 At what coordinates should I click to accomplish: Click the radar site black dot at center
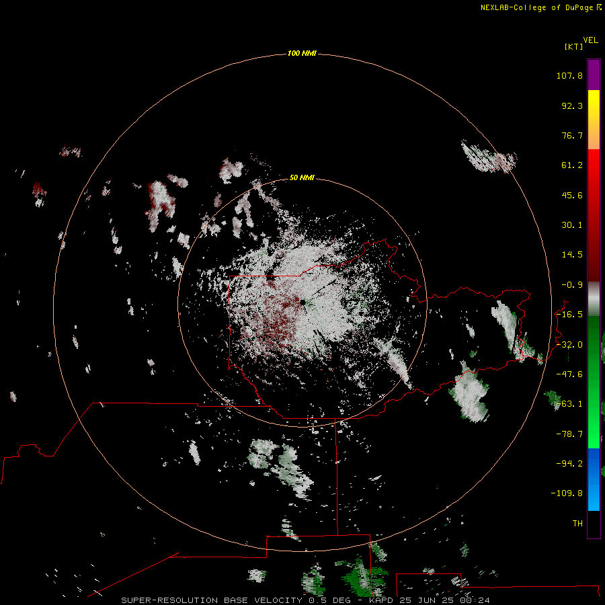pyautogui.click(x=303, y=302)
